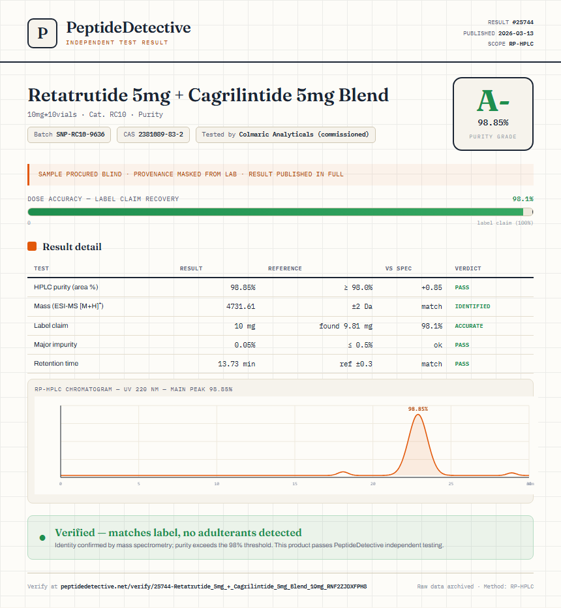Click the Retatrutide + Cagrilintide Blend heading

pos(208,95)
